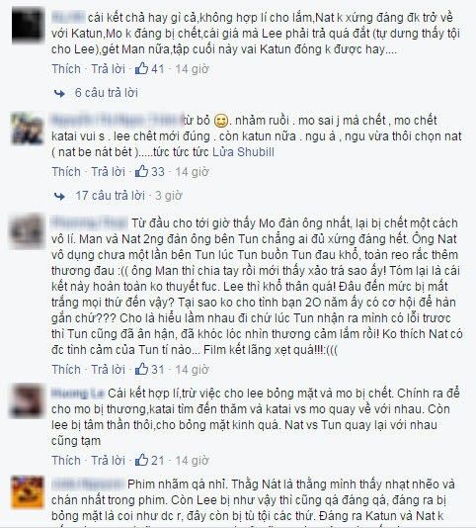476x528 pixels.
Task: Click Thích under the 41-like comment
Action: [x=66, y=68]
